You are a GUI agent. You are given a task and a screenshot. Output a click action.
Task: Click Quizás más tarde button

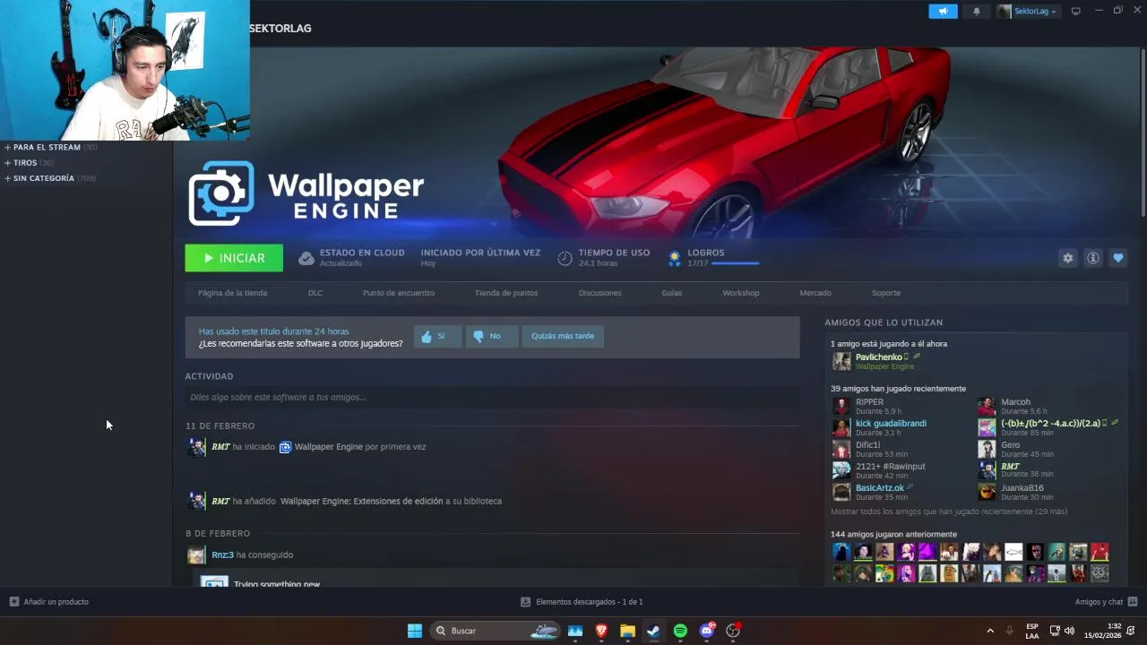pyautogui.click(x=563, y=336)
